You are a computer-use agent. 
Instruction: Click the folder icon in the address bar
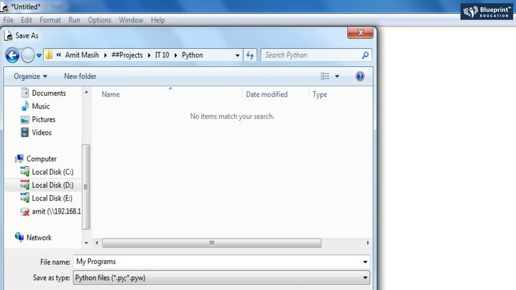(49, 55)
